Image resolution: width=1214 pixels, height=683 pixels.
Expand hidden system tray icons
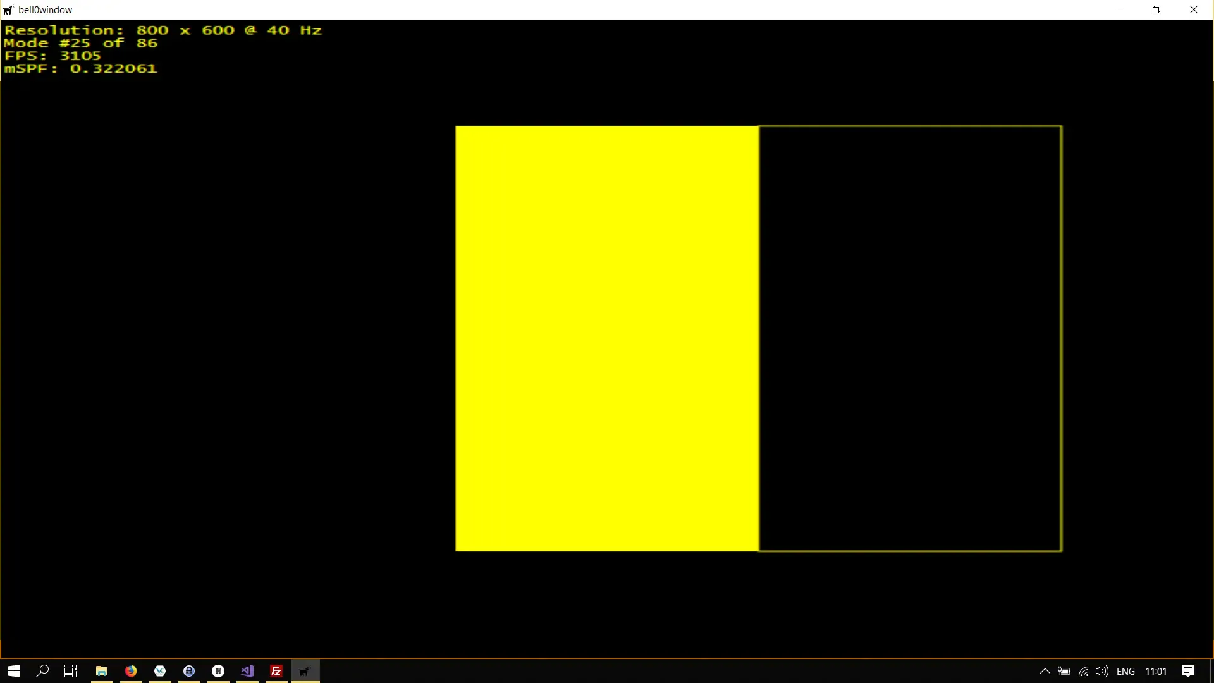pyautogui.click(x=1045, y=671)
